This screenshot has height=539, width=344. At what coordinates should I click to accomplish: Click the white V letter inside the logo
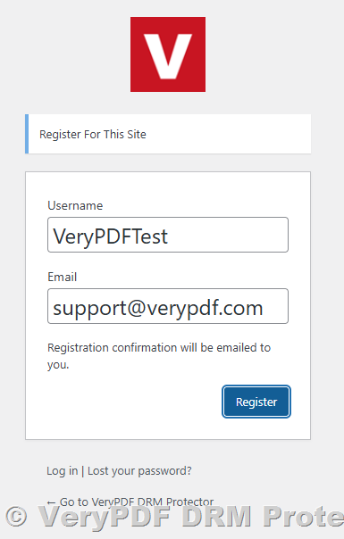coord(168,56)
